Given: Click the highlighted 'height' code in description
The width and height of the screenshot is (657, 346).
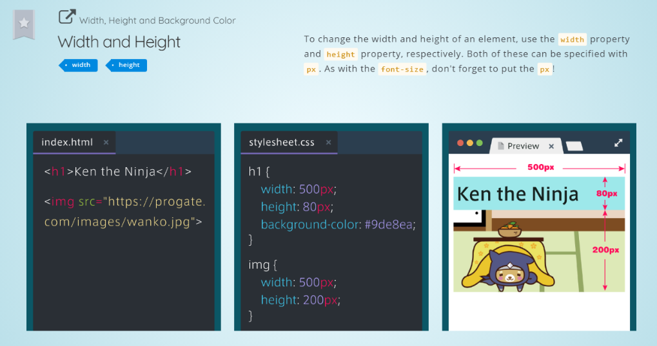Looking at the screenshot, I should point(340,54).
